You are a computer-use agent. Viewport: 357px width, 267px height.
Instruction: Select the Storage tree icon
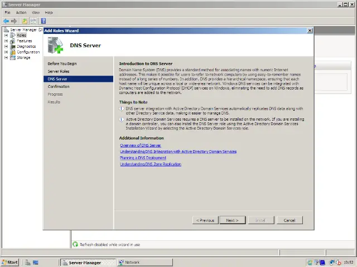[x=13, y=57]
